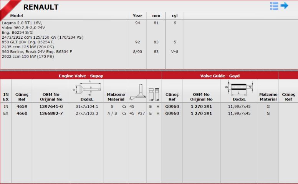The image size is (298, 184).
Task: Select guide OEM 1 270 391 in EX row
Action: point(201,113)
